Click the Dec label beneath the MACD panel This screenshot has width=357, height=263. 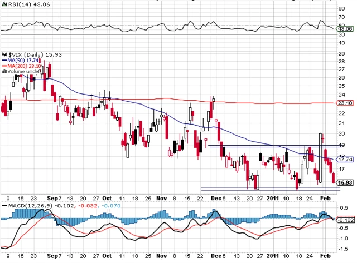pos(216,256)
